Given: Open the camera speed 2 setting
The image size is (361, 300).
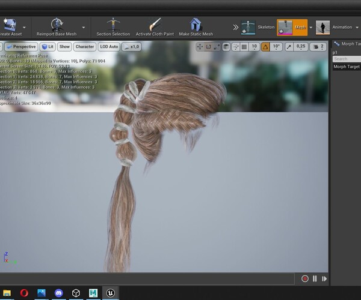Looking at the screenshot, I should point(318,47).
